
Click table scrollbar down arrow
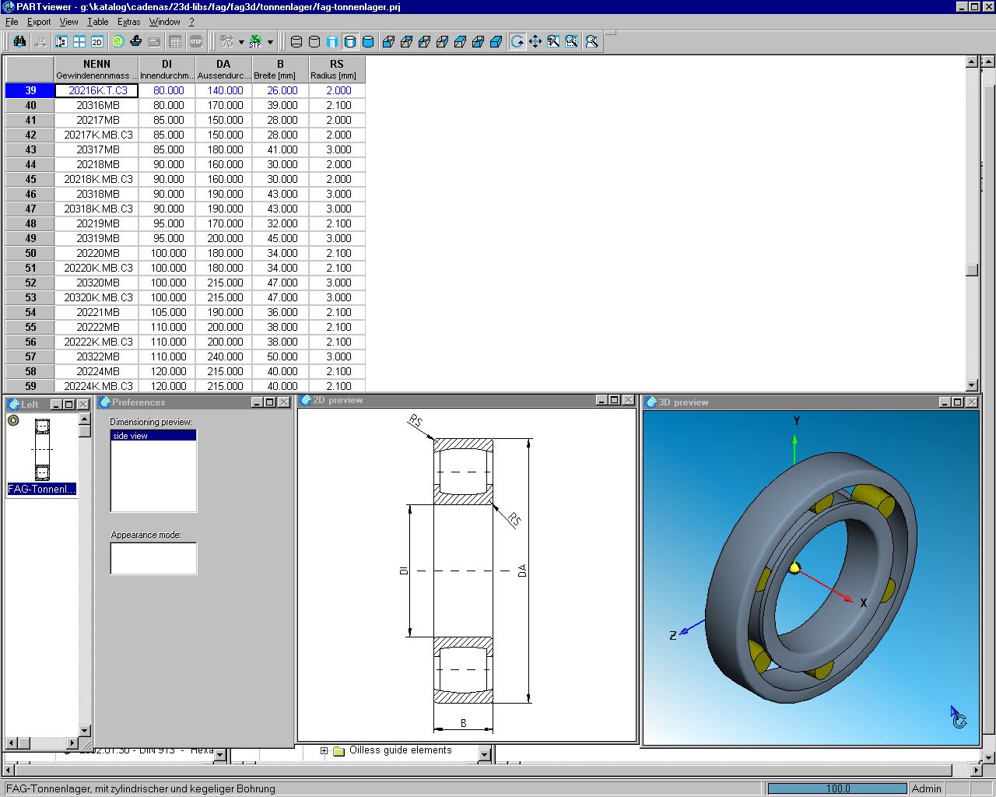(971, 385)
